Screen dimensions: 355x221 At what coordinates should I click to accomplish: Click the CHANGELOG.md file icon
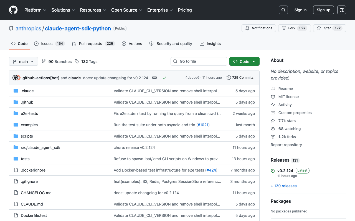[x=16, y=193]
